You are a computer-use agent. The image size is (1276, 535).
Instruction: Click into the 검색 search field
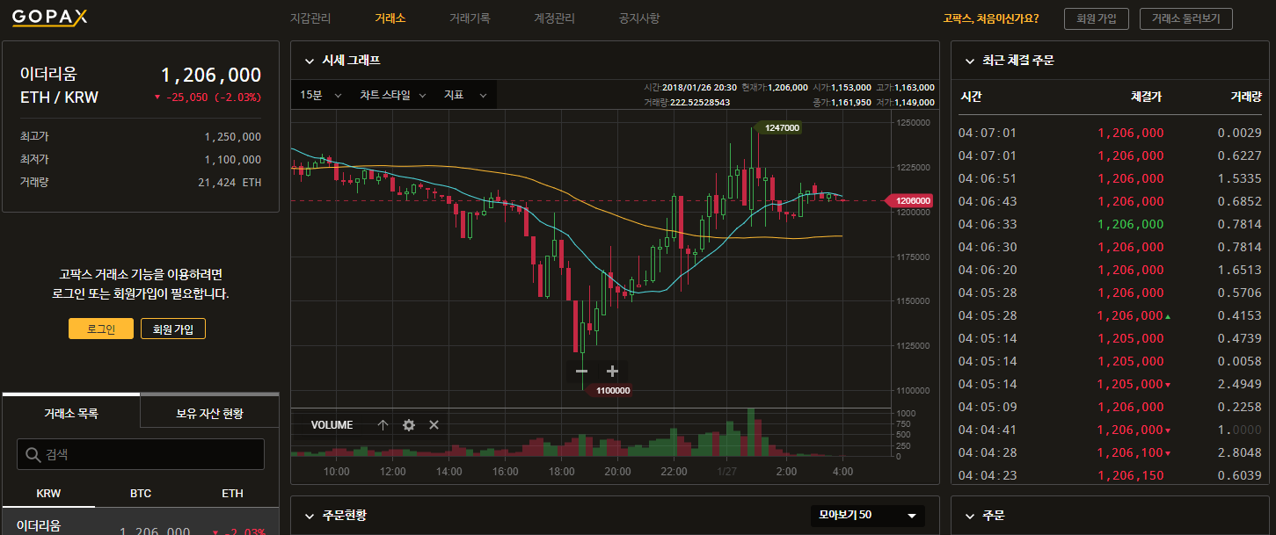click(x=149, y=454)
